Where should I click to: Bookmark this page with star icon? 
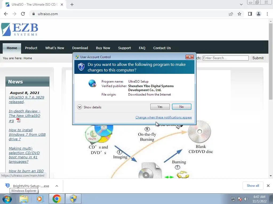click(239, 14)
